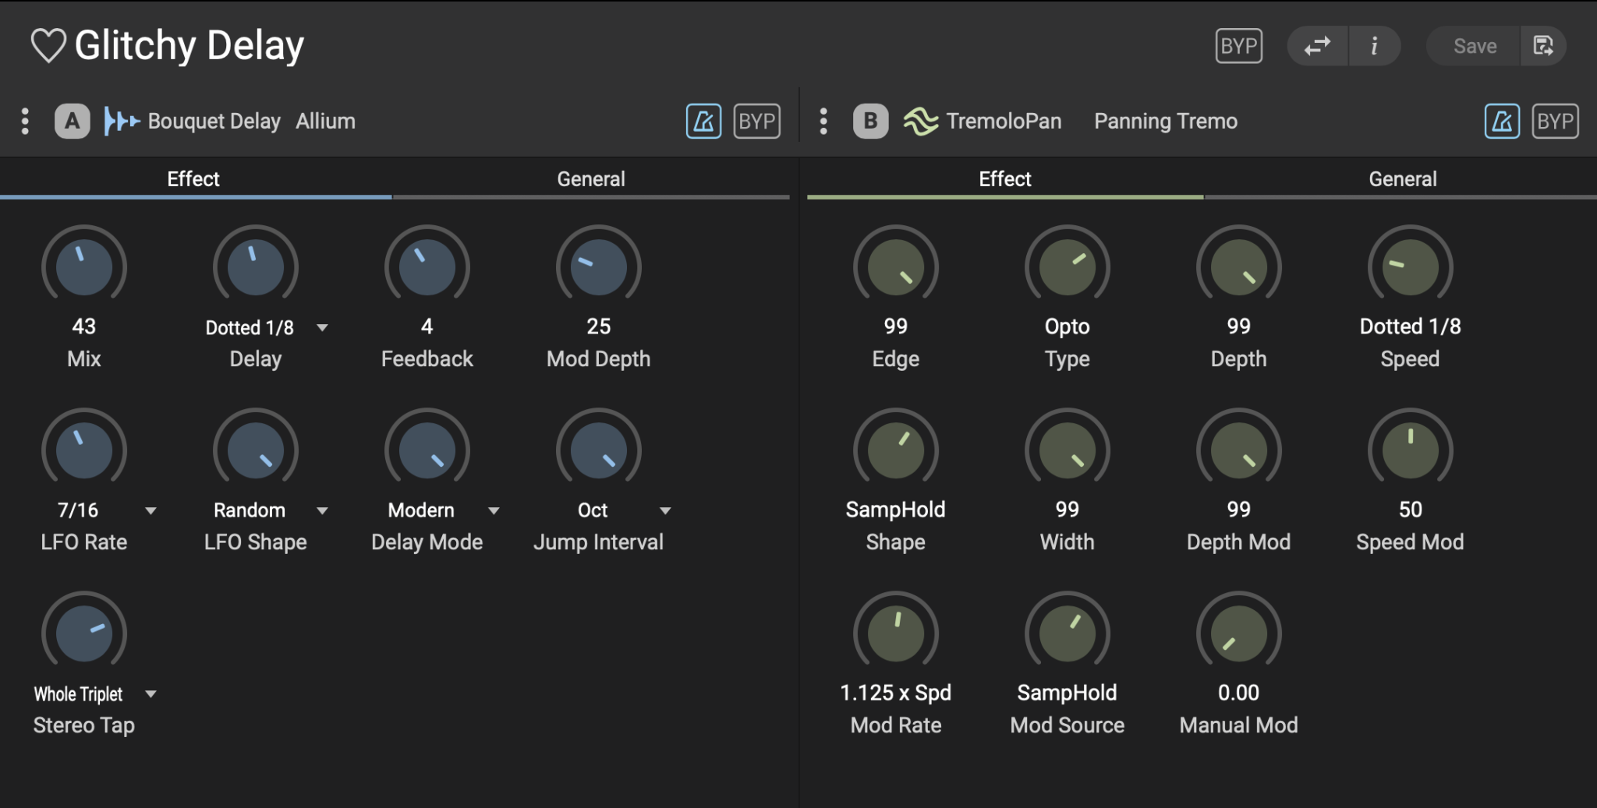Screen dimensions: 1597x808
Task: Click the Jump Interval knob
Action: tap(599, 450)
